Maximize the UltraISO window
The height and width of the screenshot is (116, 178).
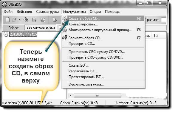point(148,3)
